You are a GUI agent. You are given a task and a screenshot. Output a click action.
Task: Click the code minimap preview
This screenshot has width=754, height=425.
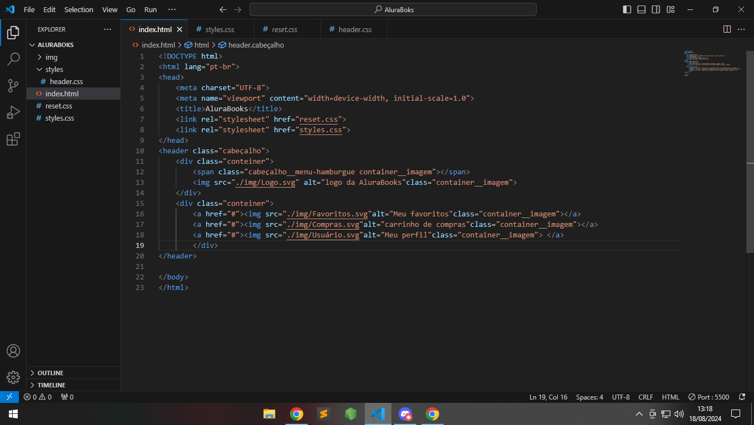tap(713, 64)
